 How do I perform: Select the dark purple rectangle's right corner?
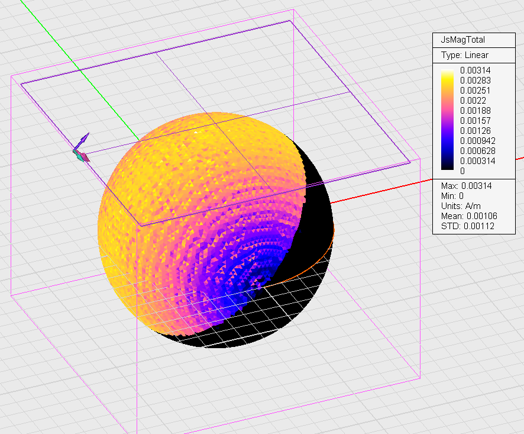[409, 162]
